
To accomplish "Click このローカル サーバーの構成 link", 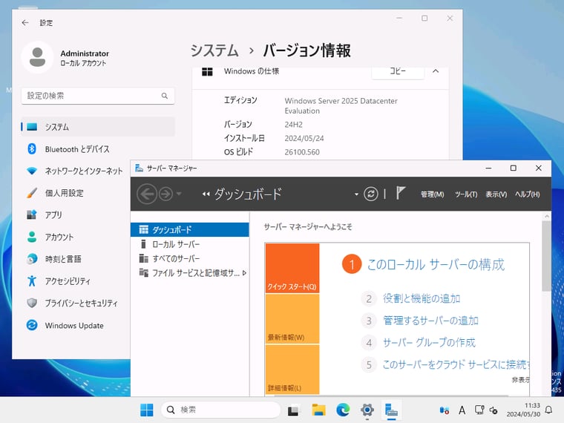I will click(x=436, y=264).
